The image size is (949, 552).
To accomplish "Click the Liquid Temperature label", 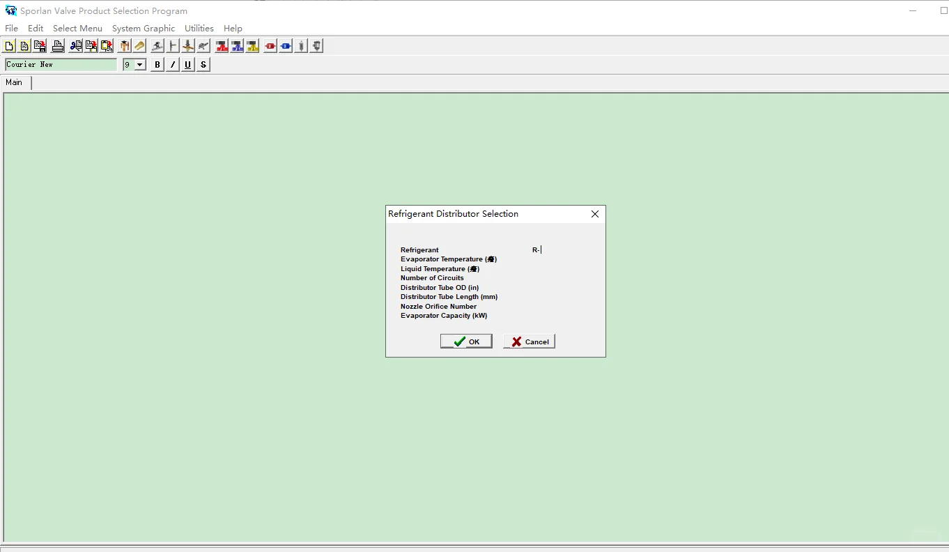I will [440, 269].
